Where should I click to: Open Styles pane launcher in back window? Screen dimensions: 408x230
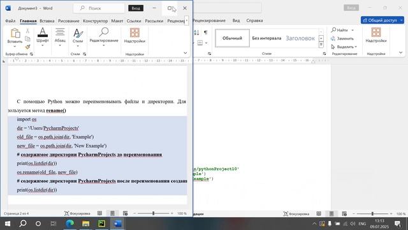(324, 54)
